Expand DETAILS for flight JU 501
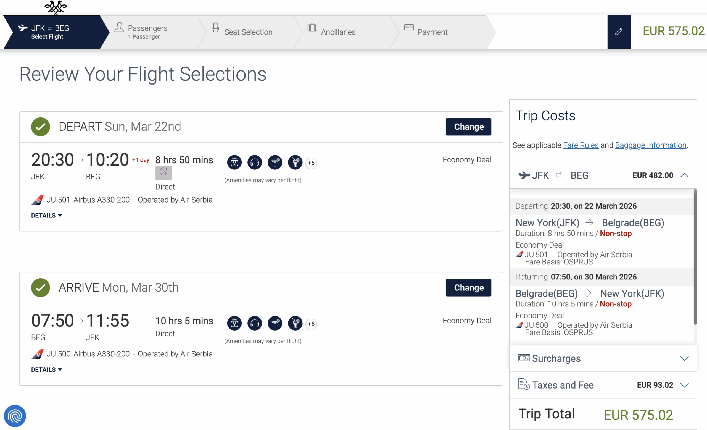 pyautogui.click(x=46, y=215)
